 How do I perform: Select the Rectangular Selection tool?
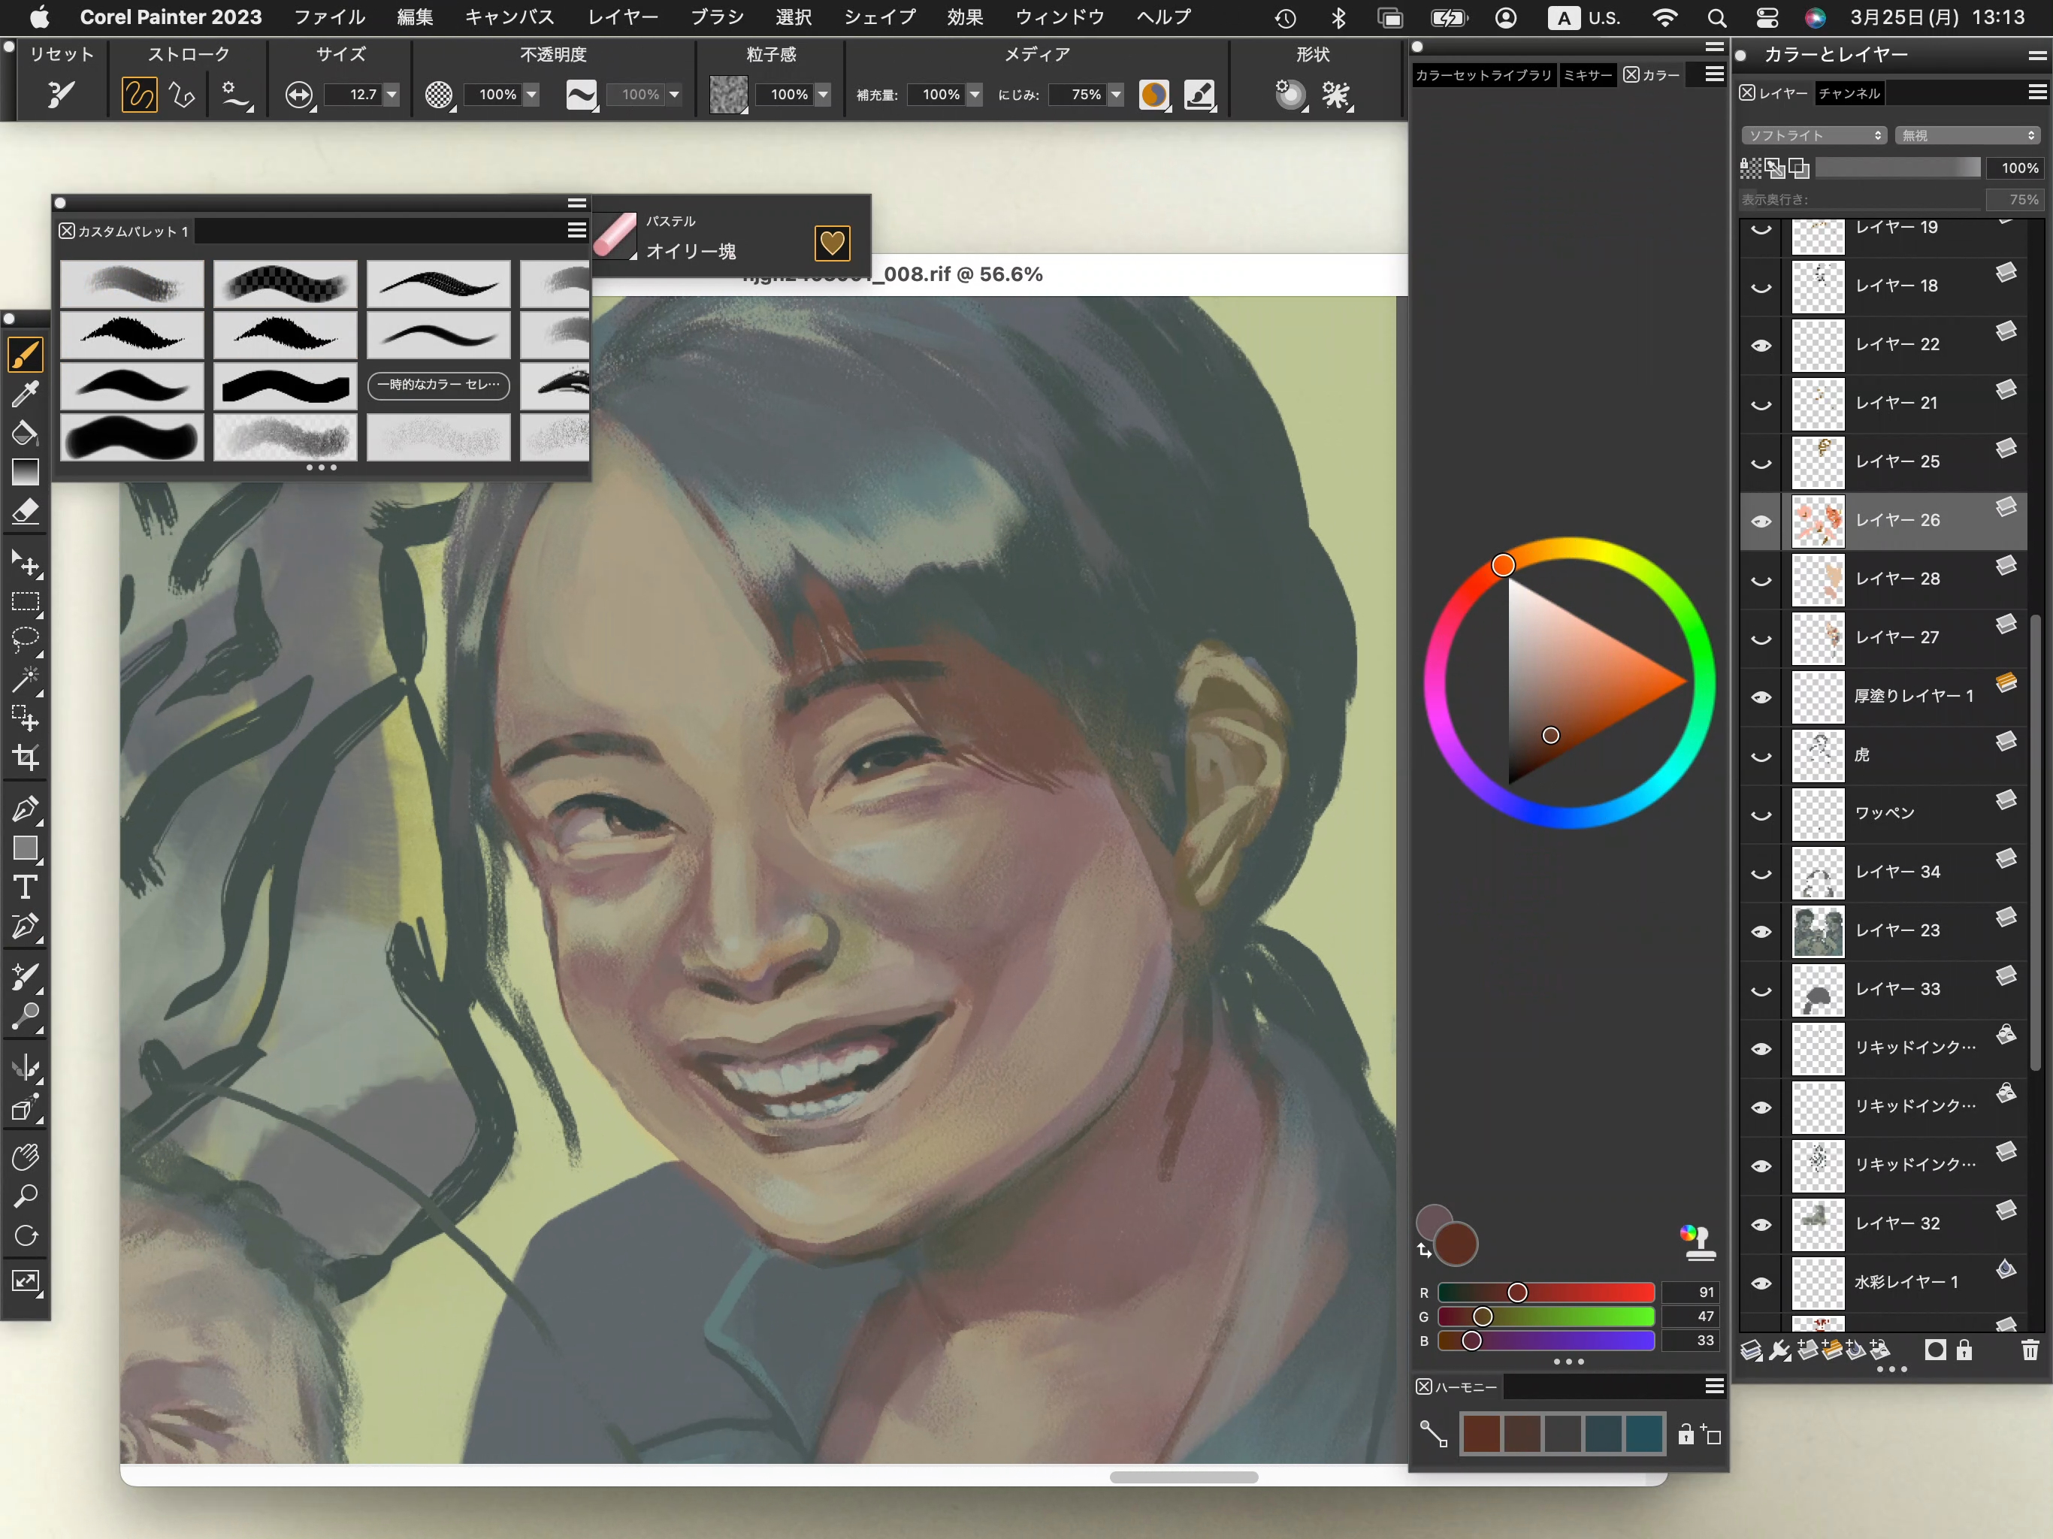[x=25, y=603]
